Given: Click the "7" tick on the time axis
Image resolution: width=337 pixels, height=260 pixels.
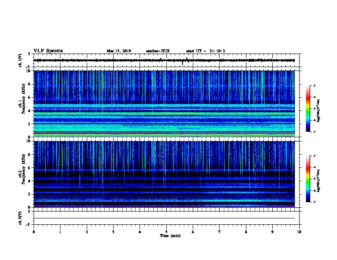Looking at the screenshot, I should [x=220, y=232].
